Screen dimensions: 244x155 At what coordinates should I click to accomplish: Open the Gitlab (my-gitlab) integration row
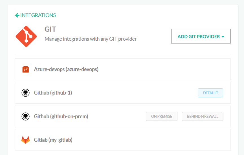123,140
